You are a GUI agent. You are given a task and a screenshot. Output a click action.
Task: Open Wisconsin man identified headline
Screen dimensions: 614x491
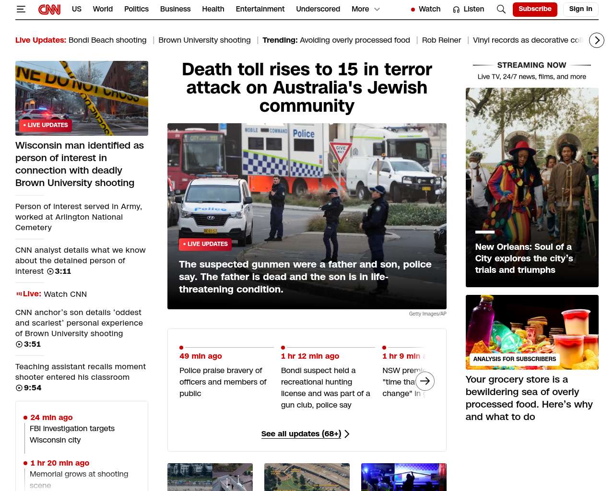tap(80, 164)
